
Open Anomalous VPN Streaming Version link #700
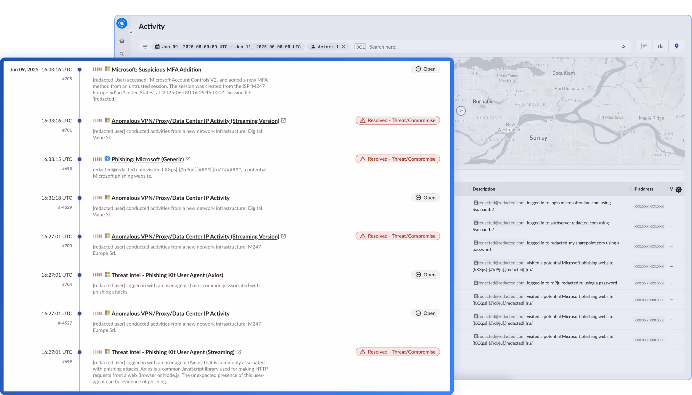tap(196, 236)
